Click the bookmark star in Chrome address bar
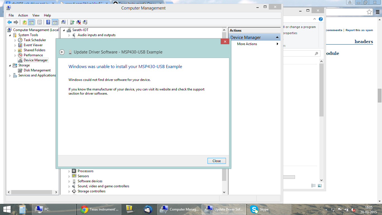Image resolution: width=382 pixels, height=215 pixels. pos(369,12)
